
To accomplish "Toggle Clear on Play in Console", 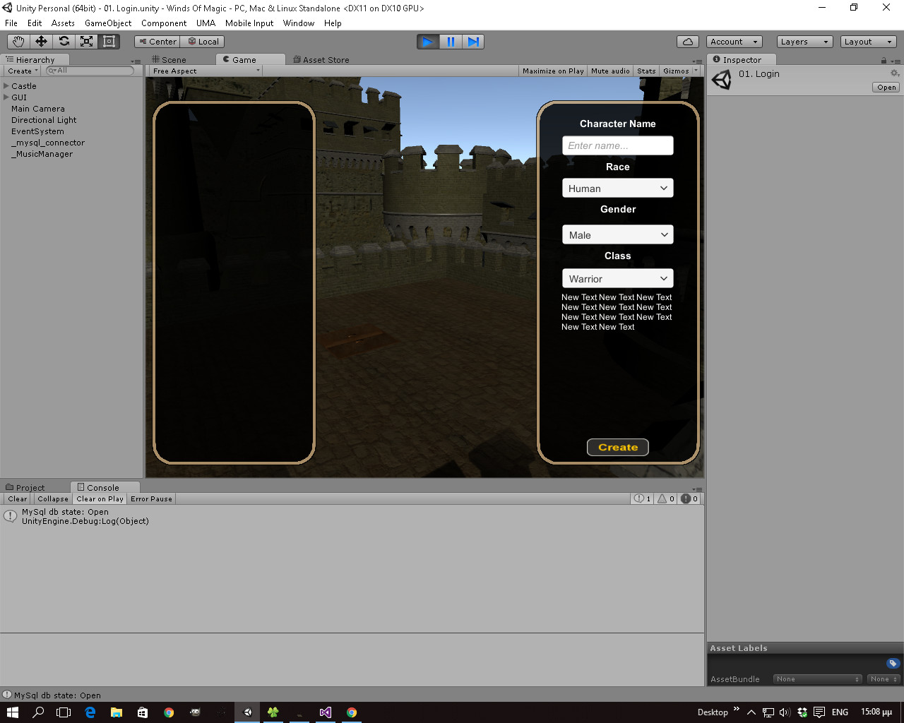I will 100,498.
